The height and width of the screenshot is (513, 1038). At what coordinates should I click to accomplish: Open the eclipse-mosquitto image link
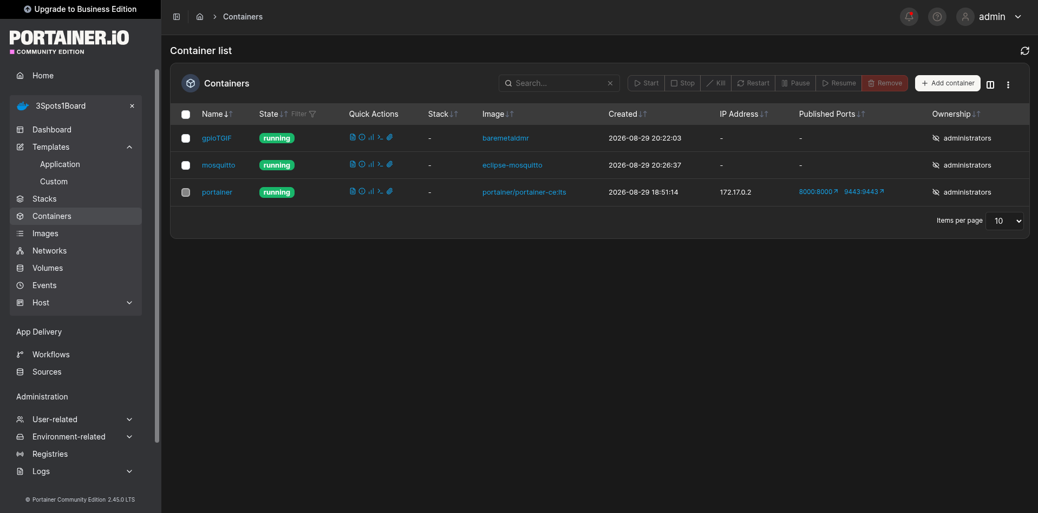512,165
